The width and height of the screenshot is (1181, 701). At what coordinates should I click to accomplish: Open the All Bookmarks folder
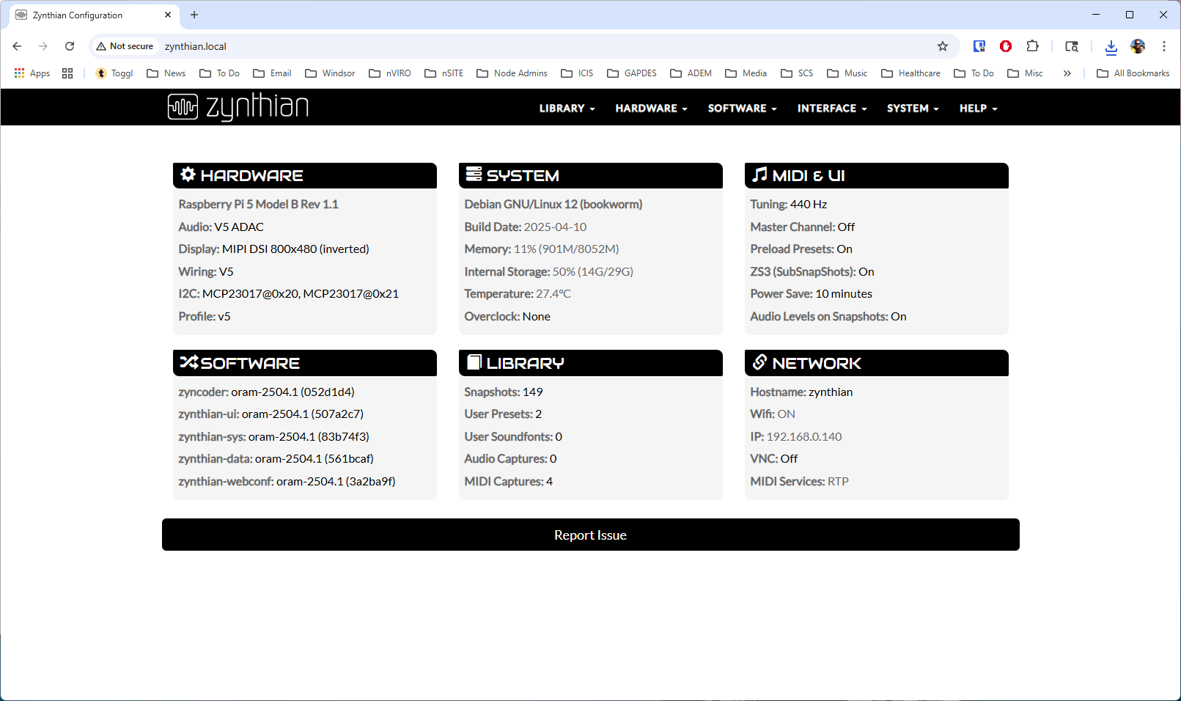(x=1133, y=73)
